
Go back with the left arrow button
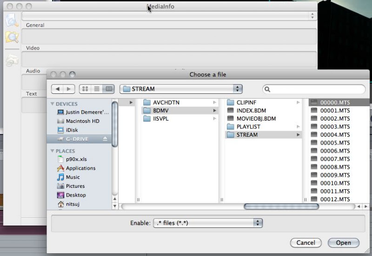pyautogui.click(x=57, y=89)
